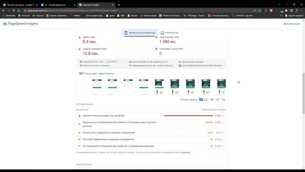Reload the current page
Image resolution: width=305 pixels, height=172 pixels.
click(13, 11)
